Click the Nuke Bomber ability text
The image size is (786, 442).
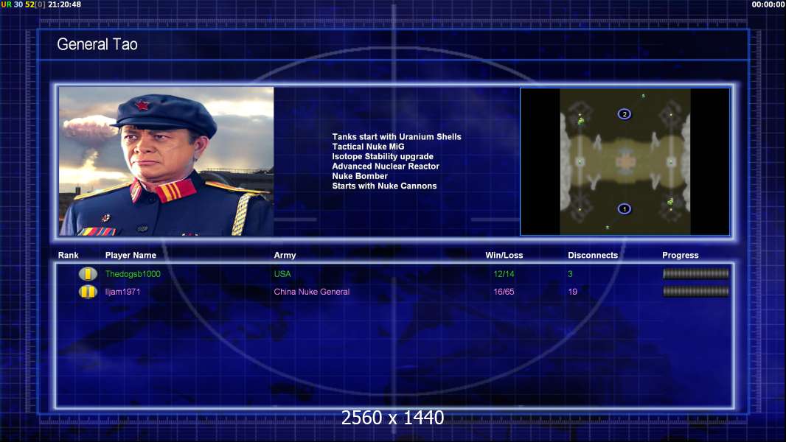click(x=360, y=176)
